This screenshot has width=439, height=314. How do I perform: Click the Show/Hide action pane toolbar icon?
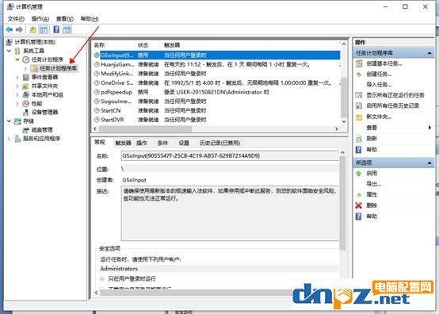(x=67, y=29)
